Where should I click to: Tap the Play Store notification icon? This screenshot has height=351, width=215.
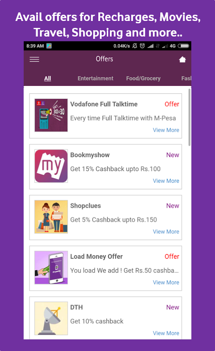coord(49,46)
